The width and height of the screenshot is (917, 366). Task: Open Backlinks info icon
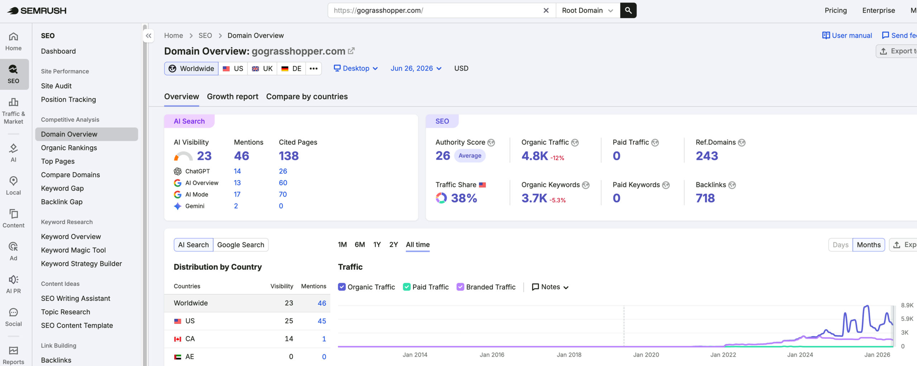pyautogui.click(x=732, y=185)
